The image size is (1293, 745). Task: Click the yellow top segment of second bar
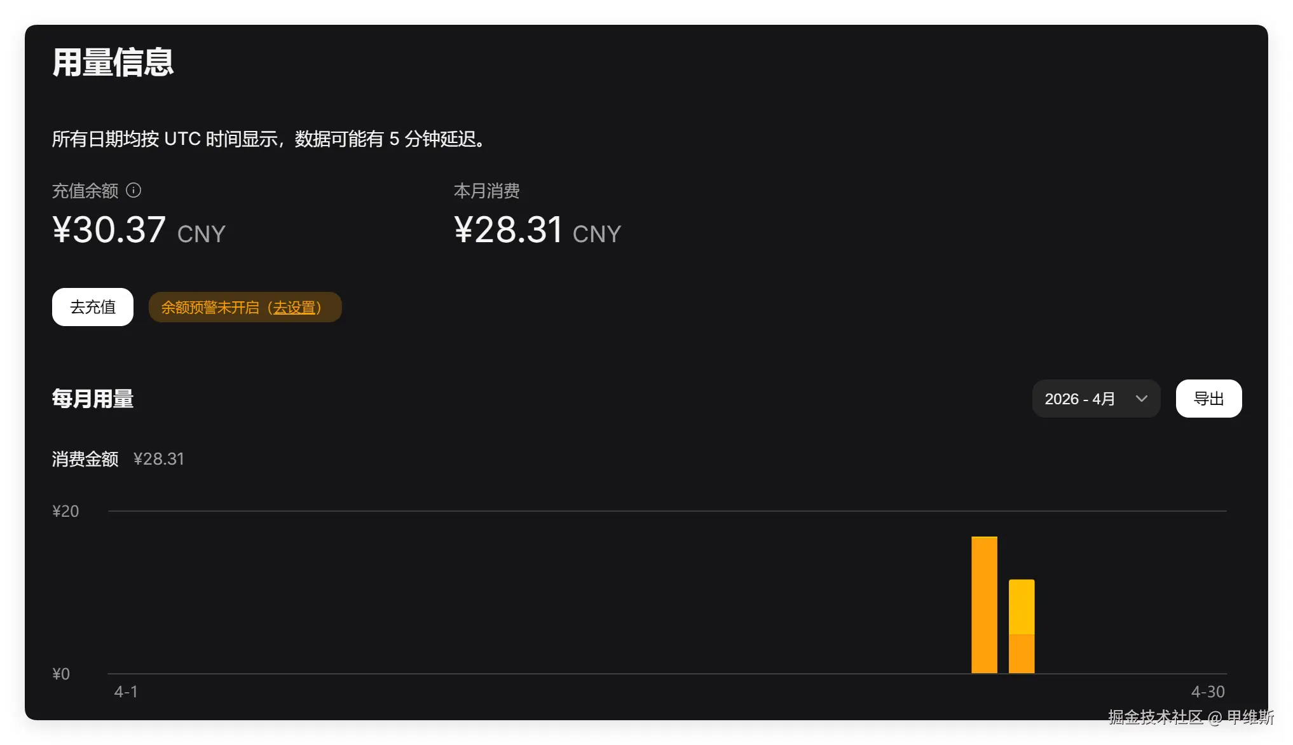tap(1022, 607)
